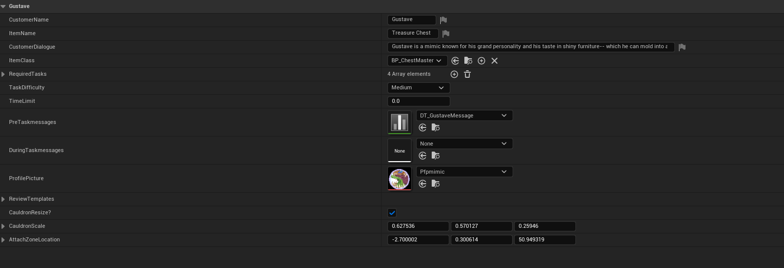Select the CauldronResize? property label

point(30,213)
